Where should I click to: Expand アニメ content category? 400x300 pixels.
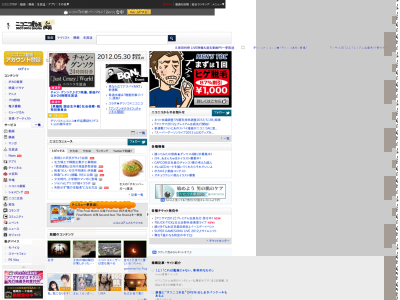click(12, 94)
